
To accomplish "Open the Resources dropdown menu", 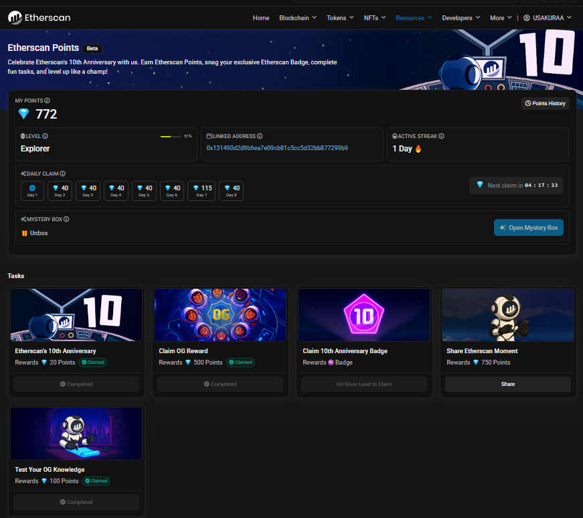I will click(414, 18).
